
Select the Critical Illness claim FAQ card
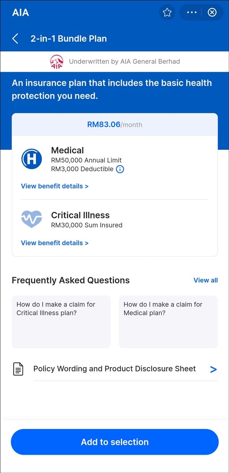point(61,321)
